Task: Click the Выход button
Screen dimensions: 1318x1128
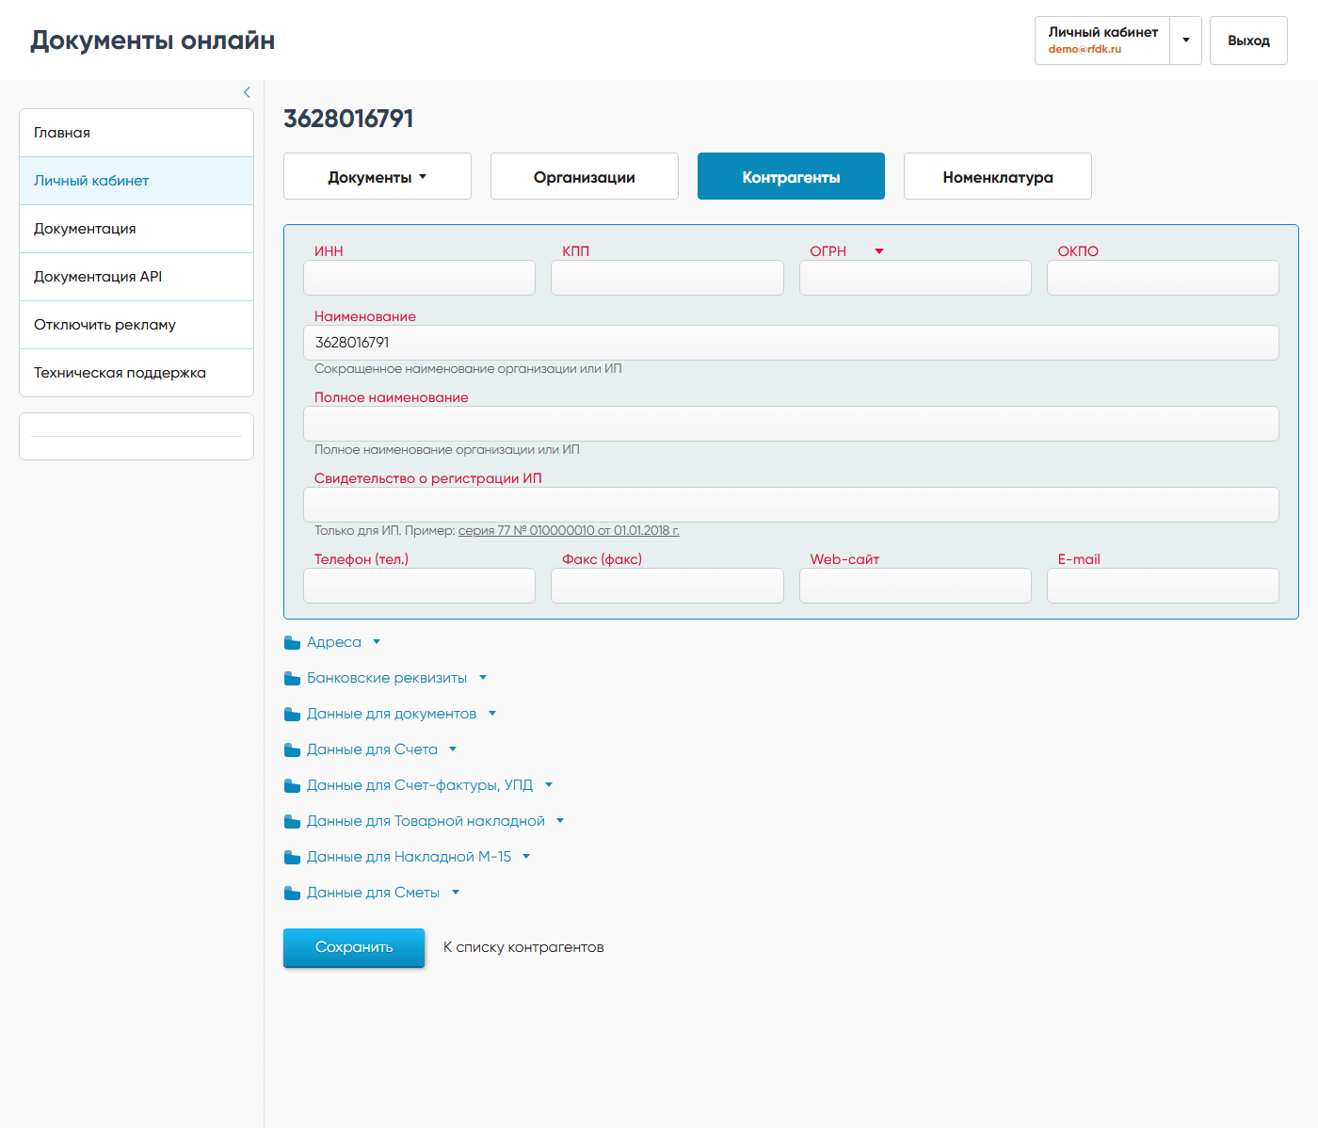Action: [x=1248, y=40]
